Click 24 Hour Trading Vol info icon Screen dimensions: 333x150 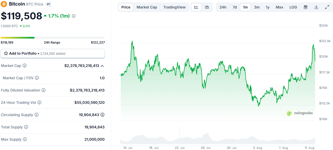(39, 102)
